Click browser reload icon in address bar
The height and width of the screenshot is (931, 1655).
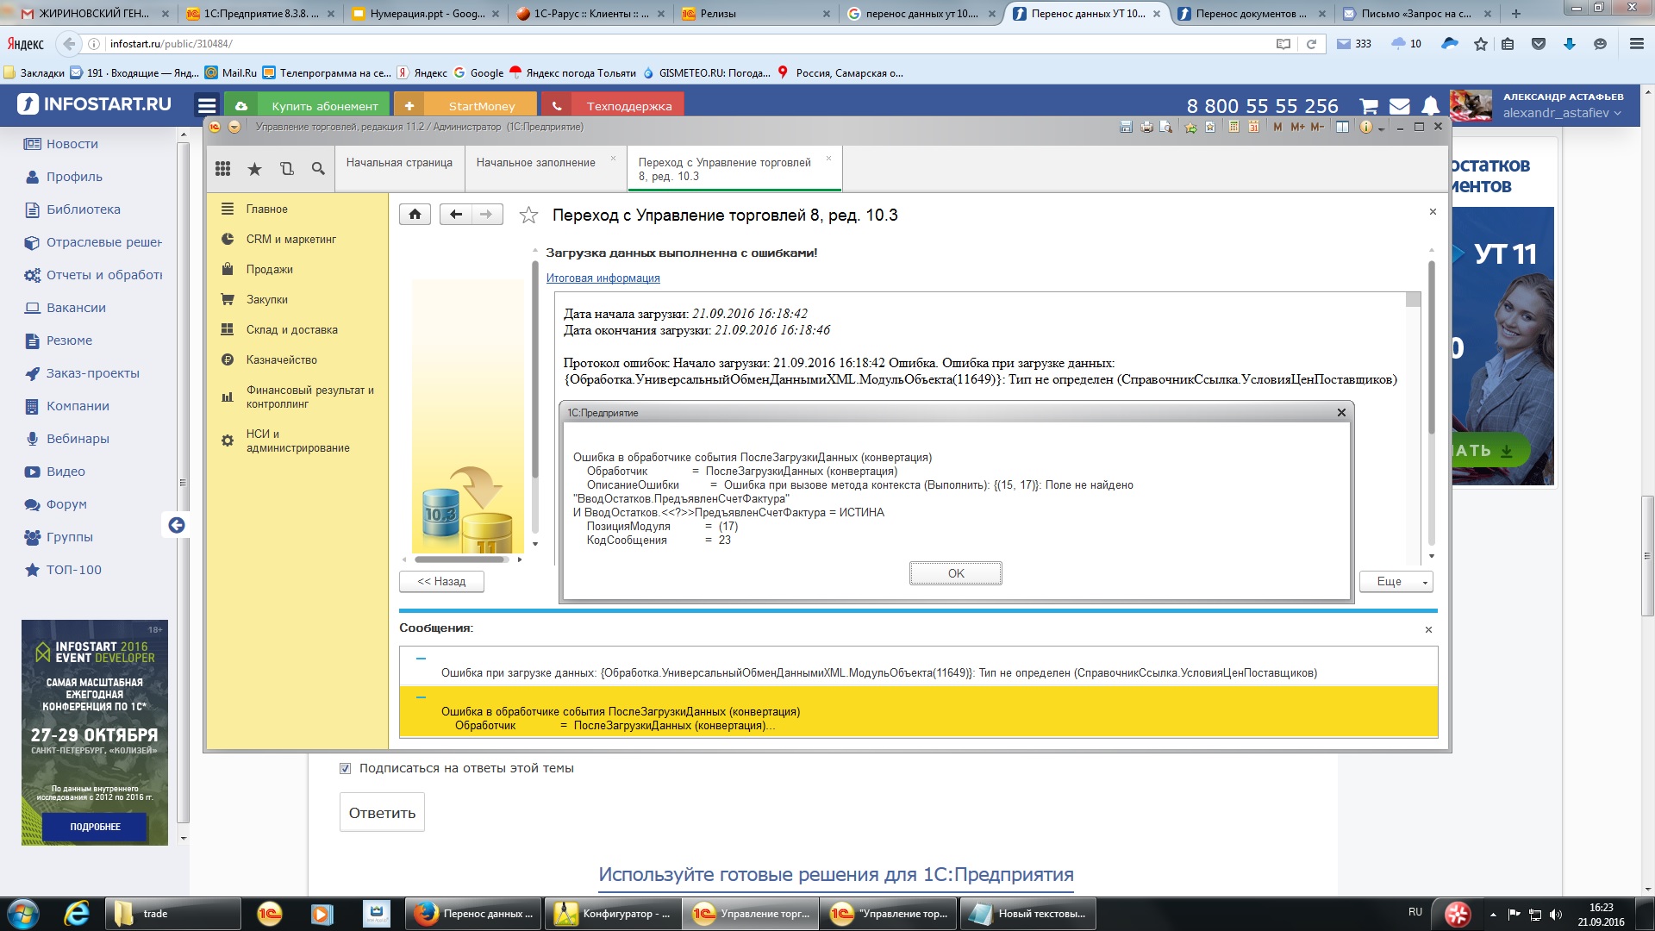(x=1311, y=44)
